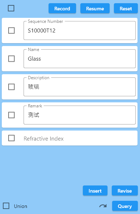140x214 pixels.
Task: Toggle the Description row checkbox
Action: coord(11,87)
